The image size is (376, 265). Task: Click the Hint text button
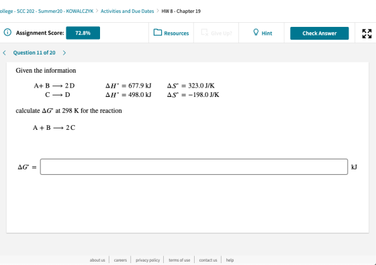click(267, 34)
